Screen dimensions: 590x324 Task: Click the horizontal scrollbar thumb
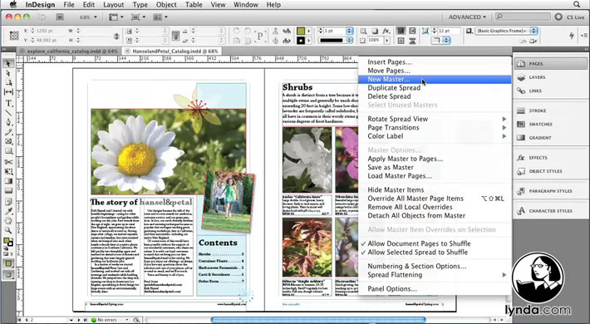tap(318, 320)
